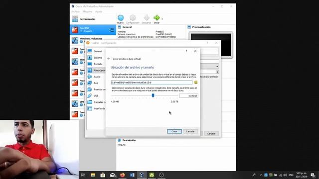Open Firefox from the taskbar
This screenshot has width=319, height=179.
click(x=122, y=175)
